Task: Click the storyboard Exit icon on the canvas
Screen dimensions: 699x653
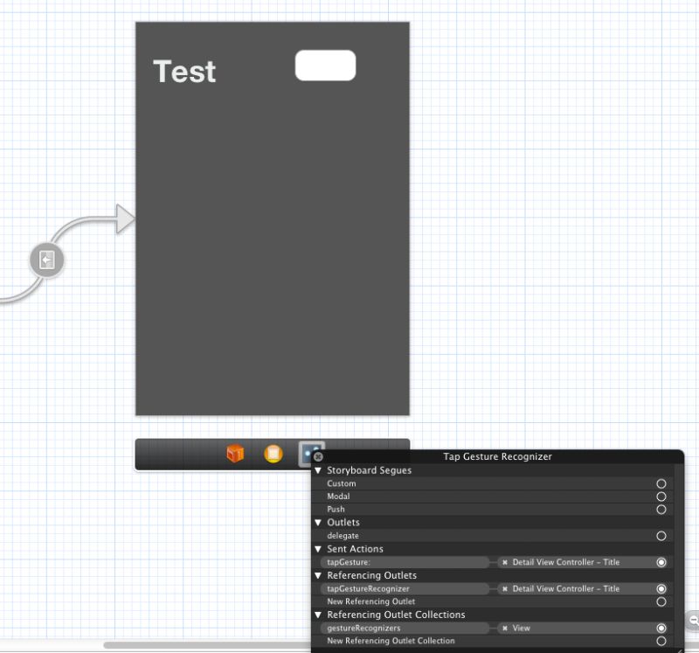Action: 46,260
